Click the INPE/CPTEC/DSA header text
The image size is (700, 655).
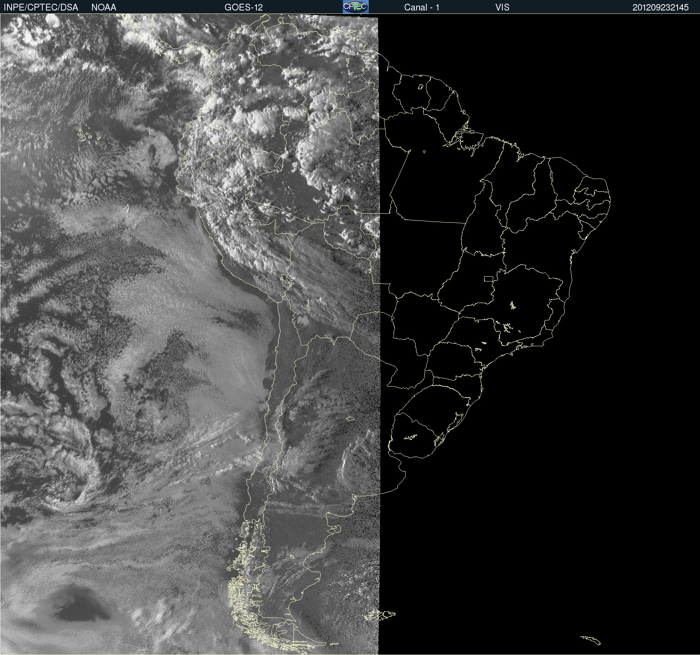tap(41, 7)
